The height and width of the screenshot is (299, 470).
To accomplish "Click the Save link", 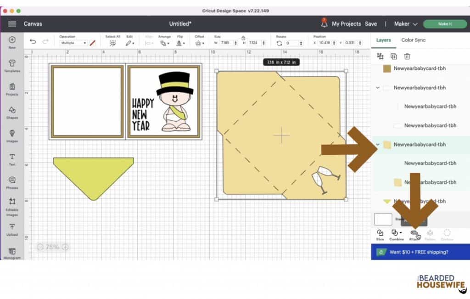I will pos(371,24).
